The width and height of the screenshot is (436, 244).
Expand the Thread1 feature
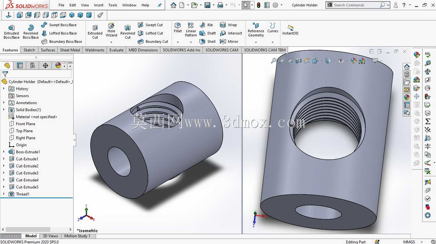click(4, 194)
